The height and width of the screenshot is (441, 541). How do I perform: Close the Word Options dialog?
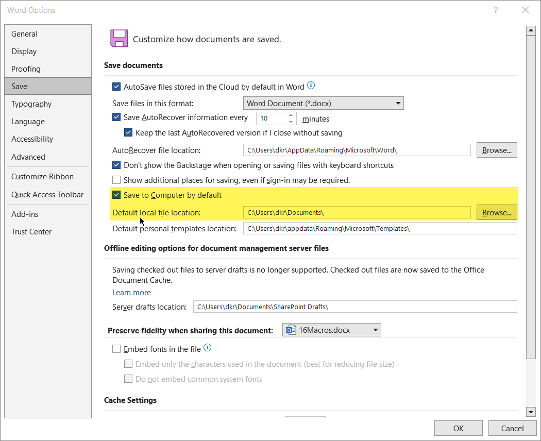526,10
